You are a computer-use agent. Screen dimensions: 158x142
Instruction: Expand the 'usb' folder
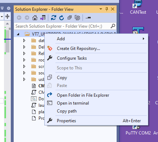[24, 79]
